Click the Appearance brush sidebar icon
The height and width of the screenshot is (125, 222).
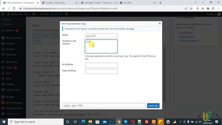pyautogui.click(x=3, y=62)
